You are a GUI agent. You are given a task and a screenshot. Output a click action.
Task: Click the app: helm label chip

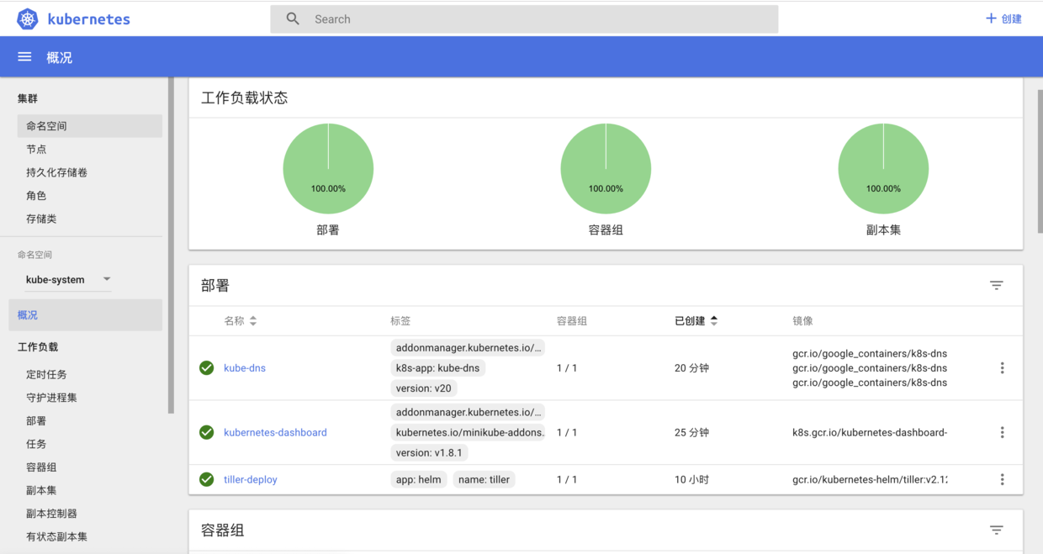(x=418, y=479)
